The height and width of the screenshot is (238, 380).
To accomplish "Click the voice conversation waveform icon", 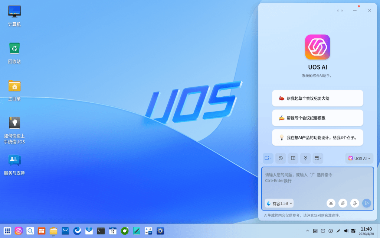I will (340, 10).
